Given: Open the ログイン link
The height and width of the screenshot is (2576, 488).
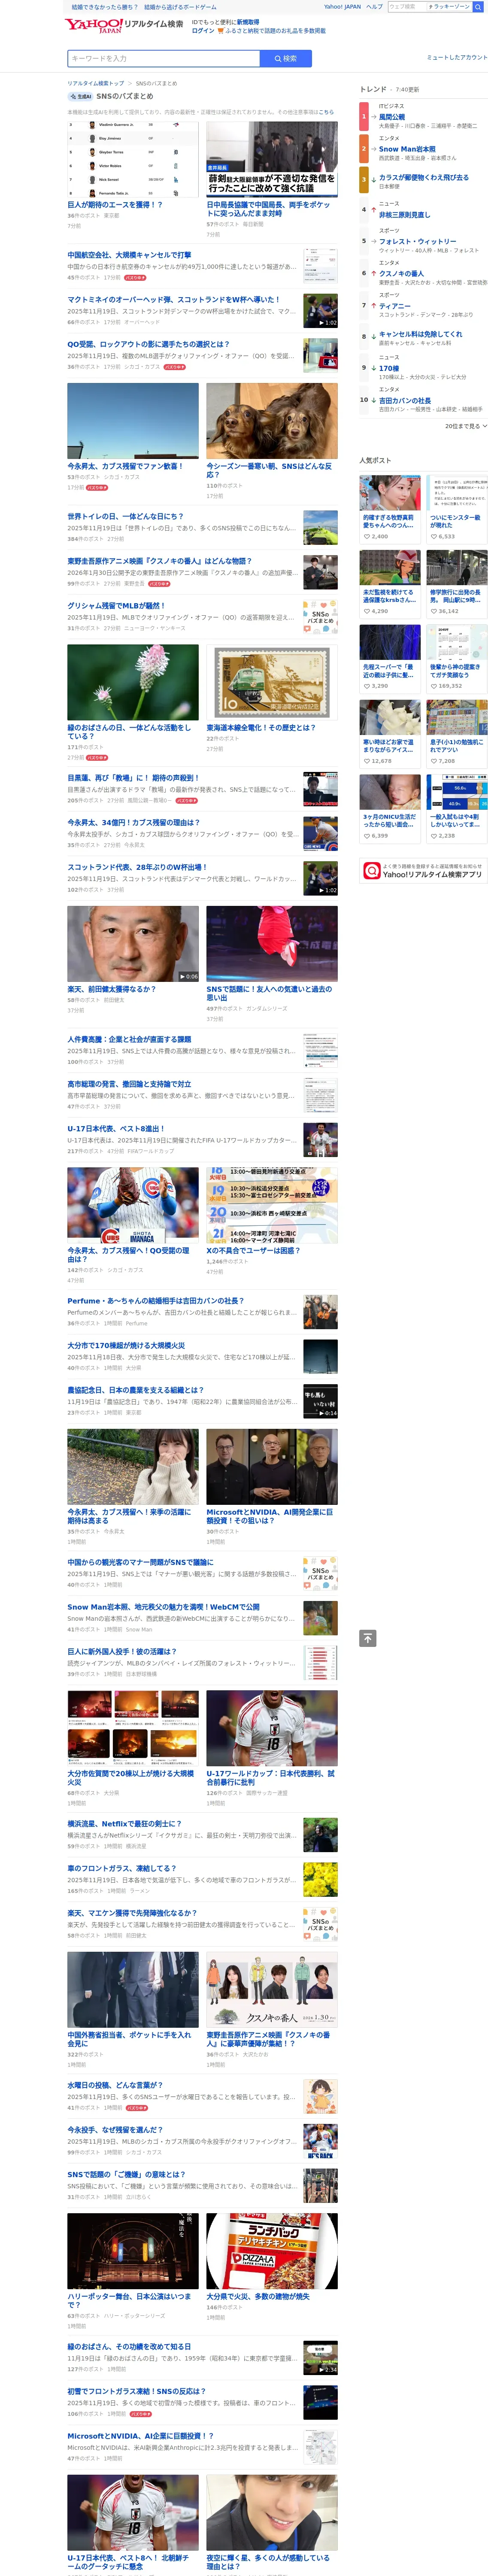Looking at the screenshot, I should (203, 31).
